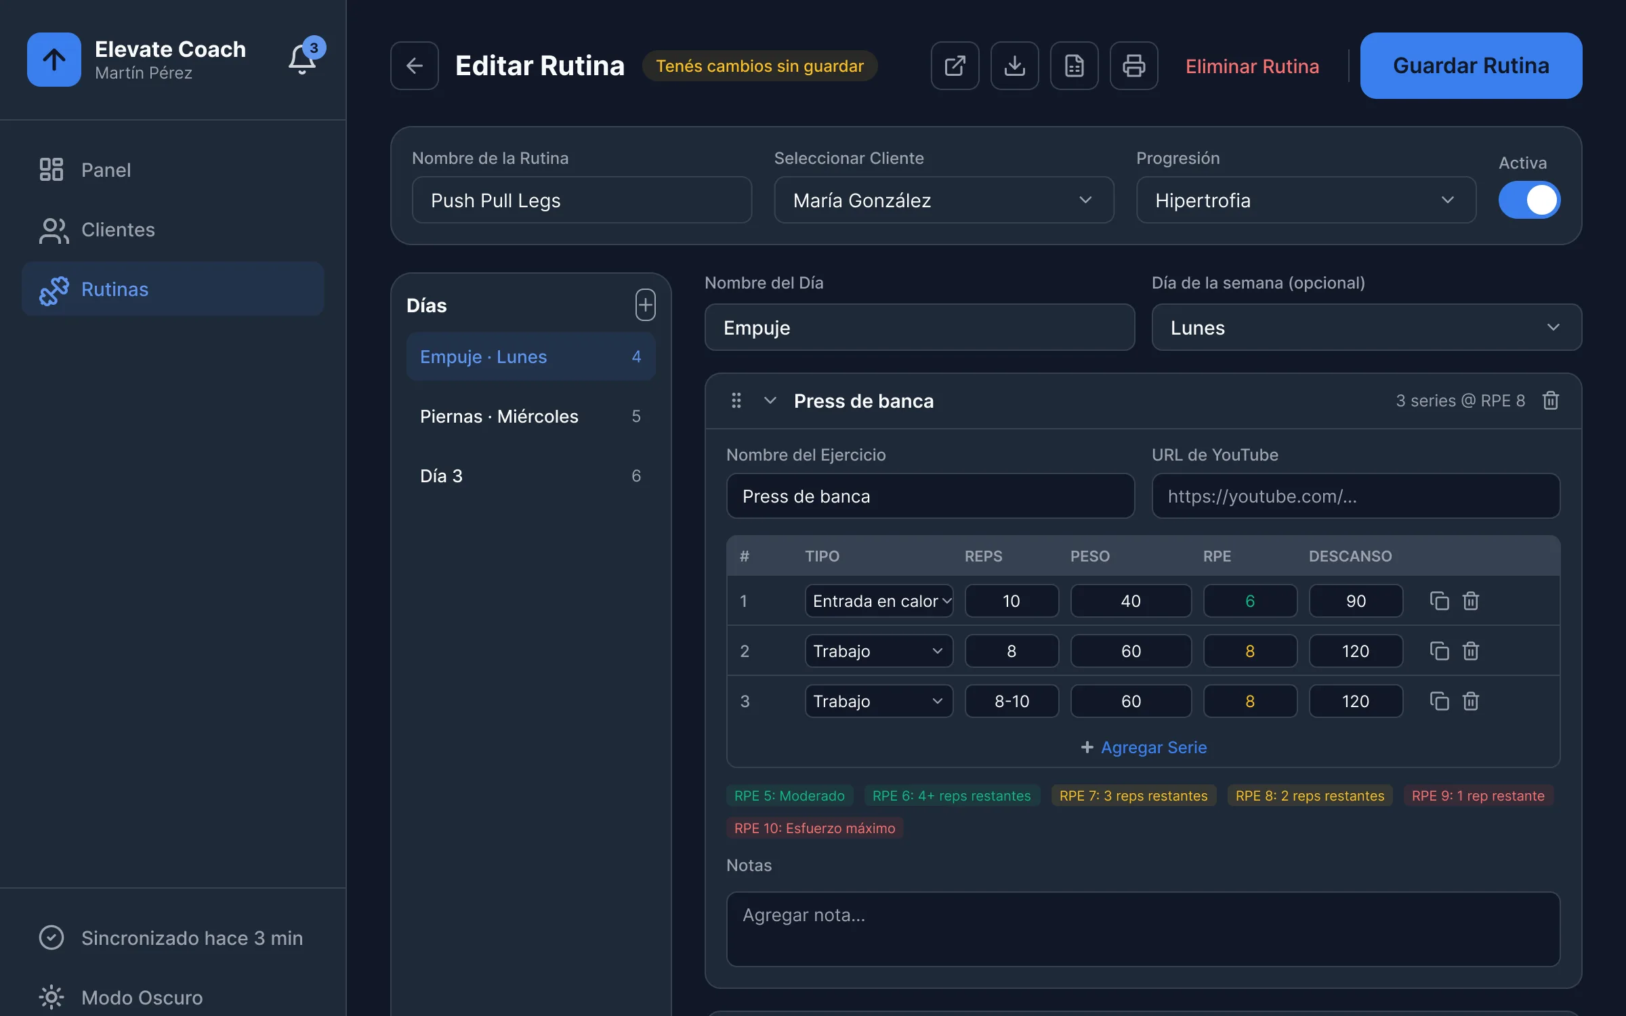Image resolution: width=1626 pixels, height=1016 pixels.
Task: Click the Clientes people icon
Action: coord(54,230)
